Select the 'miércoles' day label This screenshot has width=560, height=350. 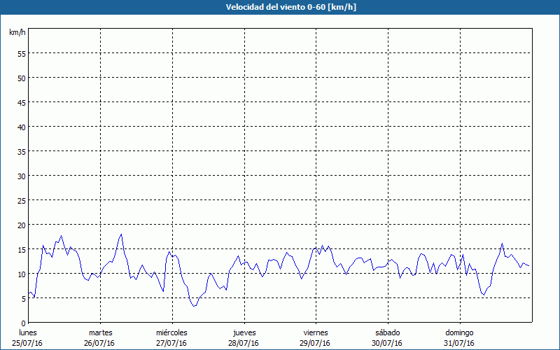click(171, 332)
